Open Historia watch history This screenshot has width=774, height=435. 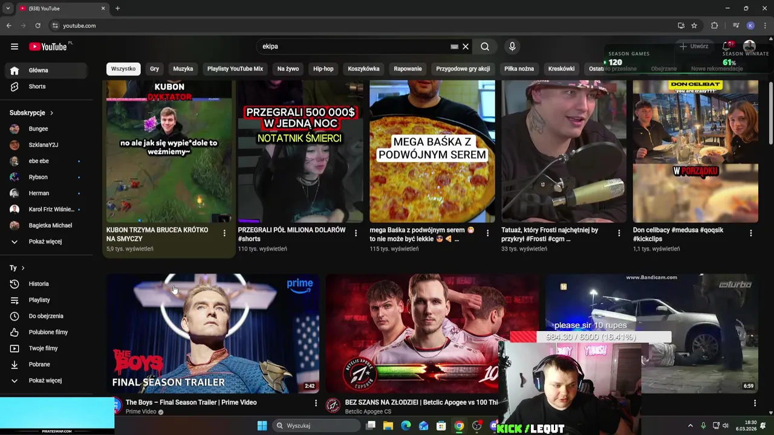[x=47, y=284]
